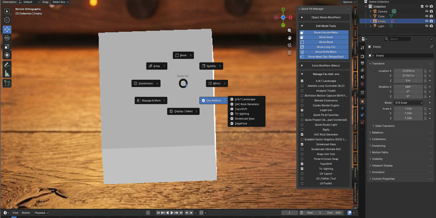Click the properties Search field
436x218 pixels.
(x=400, y=39)
